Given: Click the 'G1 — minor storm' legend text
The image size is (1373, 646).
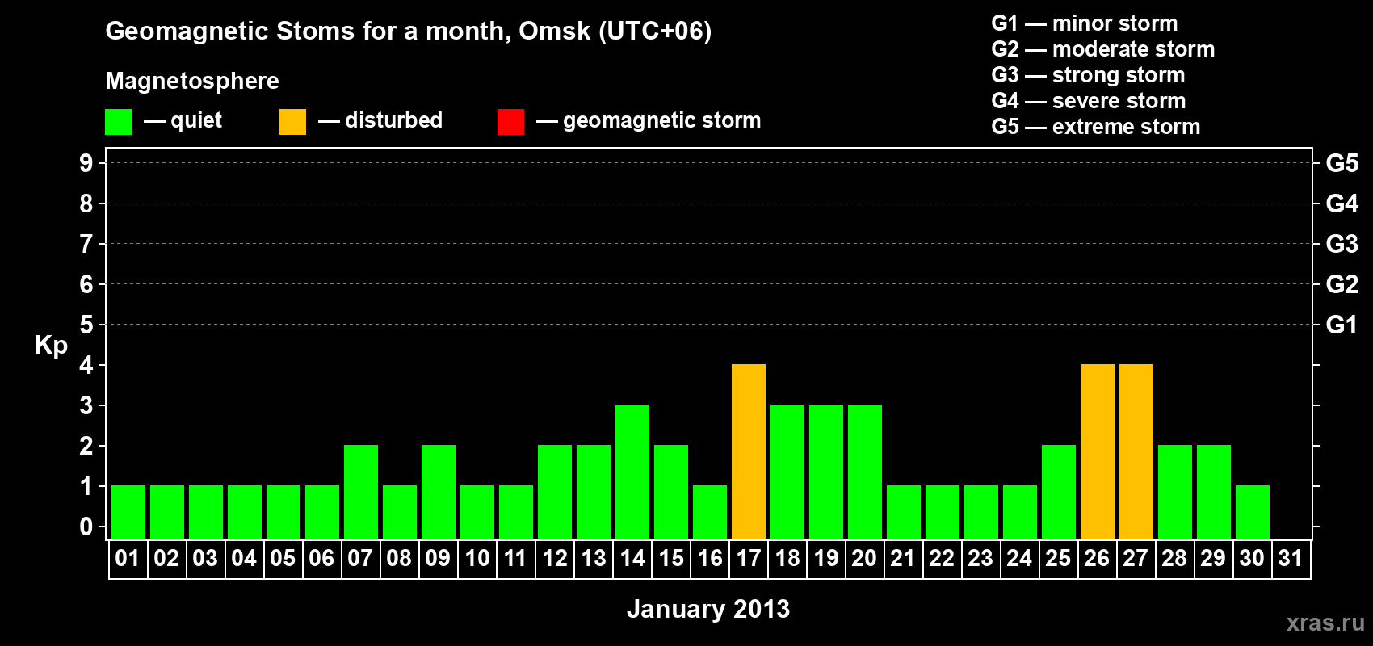Looking at the screenshot, I should pyautogui.click(x=1085, y=23).
